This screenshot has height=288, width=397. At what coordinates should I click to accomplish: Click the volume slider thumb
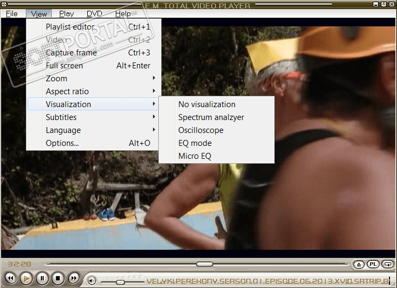120,282
